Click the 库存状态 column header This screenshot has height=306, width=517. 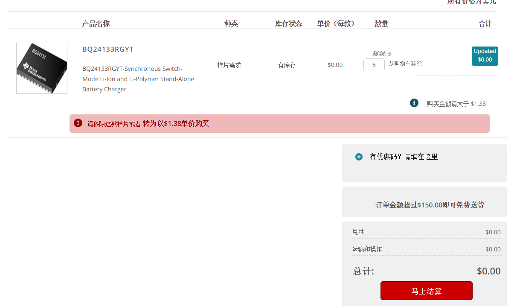pos(288,23)
